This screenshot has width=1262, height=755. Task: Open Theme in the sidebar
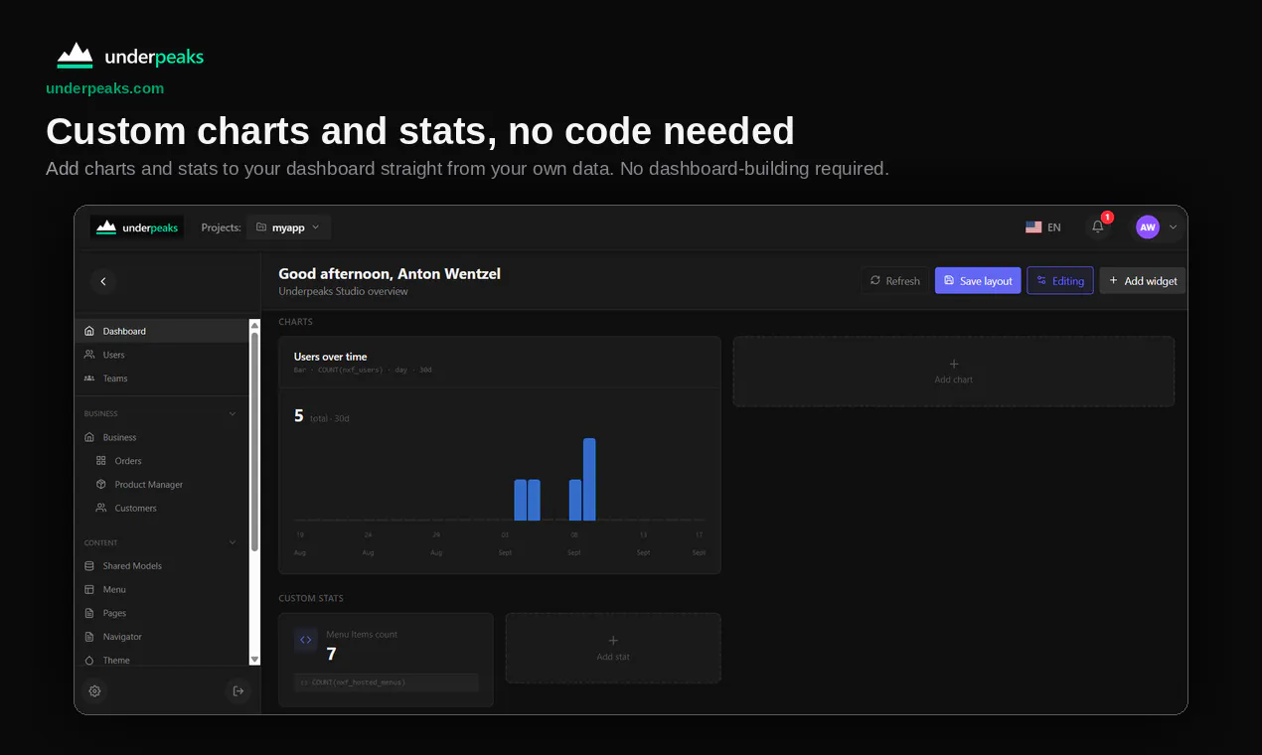coord(161,661)
